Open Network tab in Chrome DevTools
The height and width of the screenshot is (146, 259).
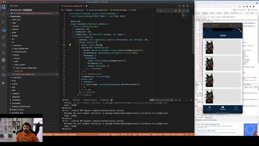click(226, 13)
